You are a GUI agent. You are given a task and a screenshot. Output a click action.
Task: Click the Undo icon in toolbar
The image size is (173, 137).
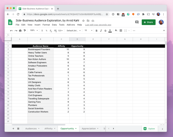click(x=11, y=31)
